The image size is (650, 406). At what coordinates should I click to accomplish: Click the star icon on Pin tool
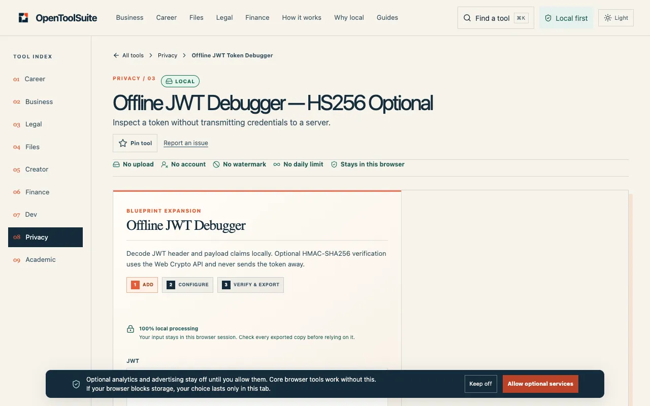pos(123,143)
